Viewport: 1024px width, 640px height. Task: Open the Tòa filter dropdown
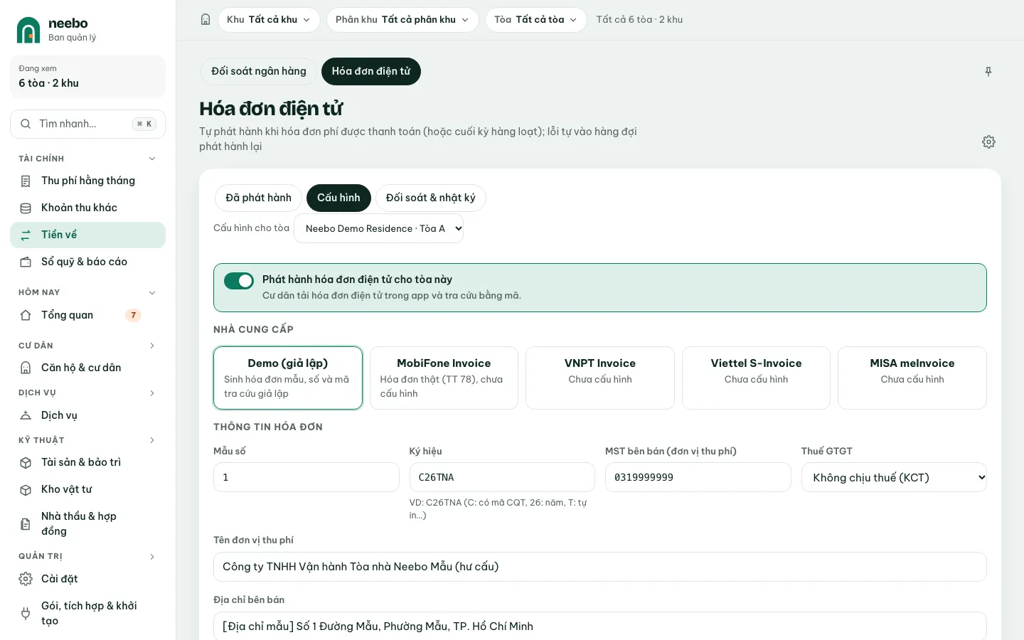[536, 20]
